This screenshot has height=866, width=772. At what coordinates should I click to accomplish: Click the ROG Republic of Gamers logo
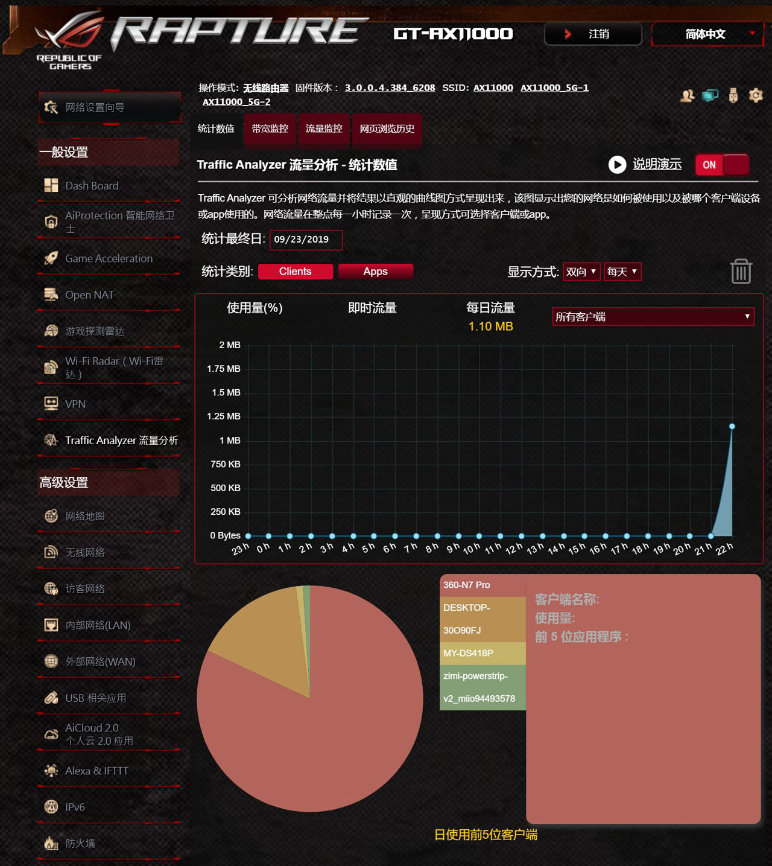point(69,41)
